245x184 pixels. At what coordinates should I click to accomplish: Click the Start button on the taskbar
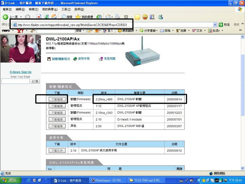click(11, 180)
